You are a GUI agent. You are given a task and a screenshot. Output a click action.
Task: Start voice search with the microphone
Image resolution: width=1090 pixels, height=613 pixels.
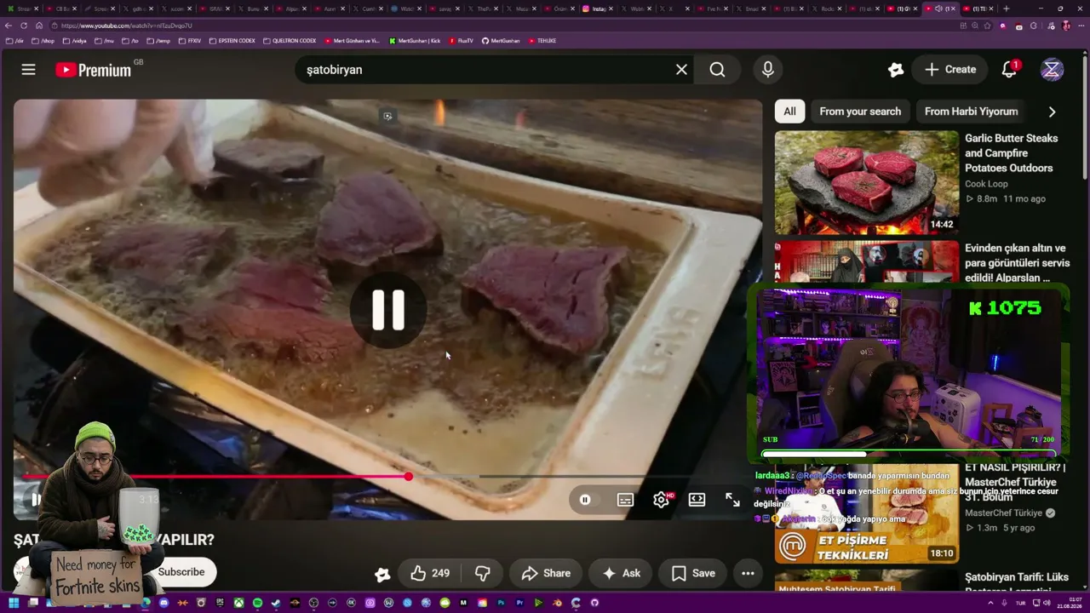[768, 70]
